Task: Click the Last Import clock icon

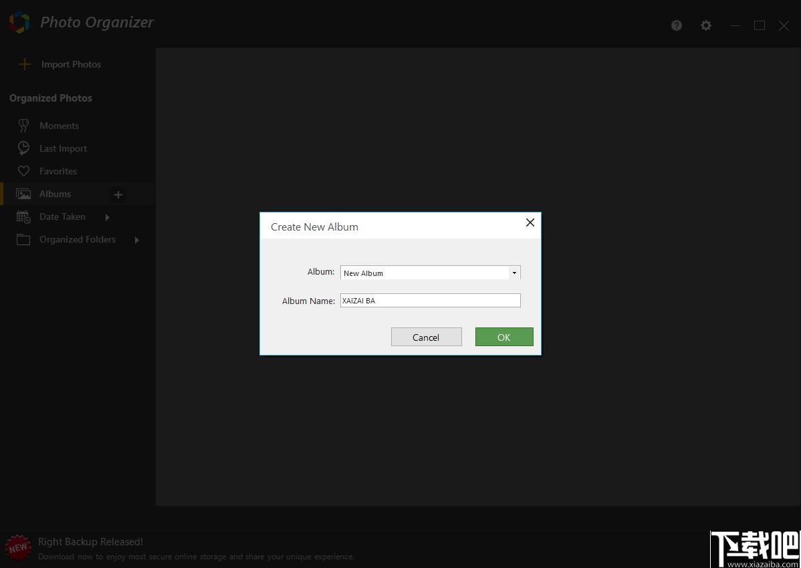Action: click(x=23, y=148)
